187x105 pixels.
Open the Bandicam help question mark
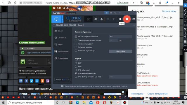tap(120, 13)
